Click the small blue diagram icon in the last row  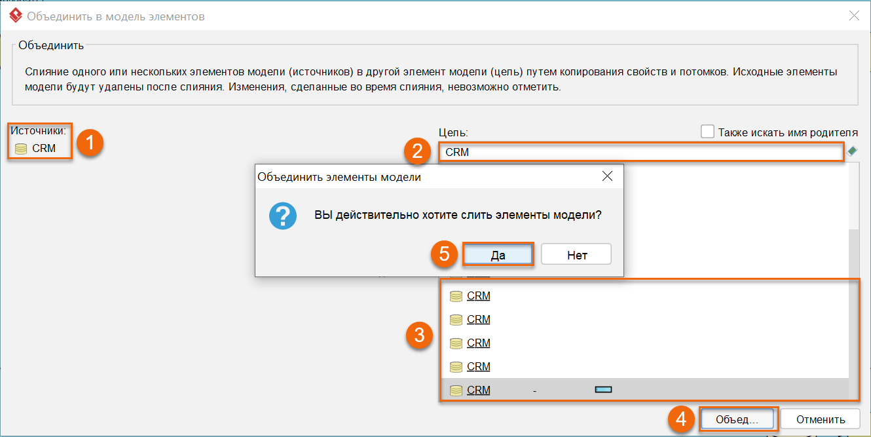pos(602,389)
